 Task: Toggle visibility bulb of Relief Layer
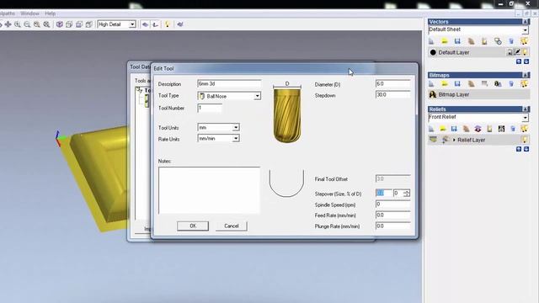[x=525, y=140]
